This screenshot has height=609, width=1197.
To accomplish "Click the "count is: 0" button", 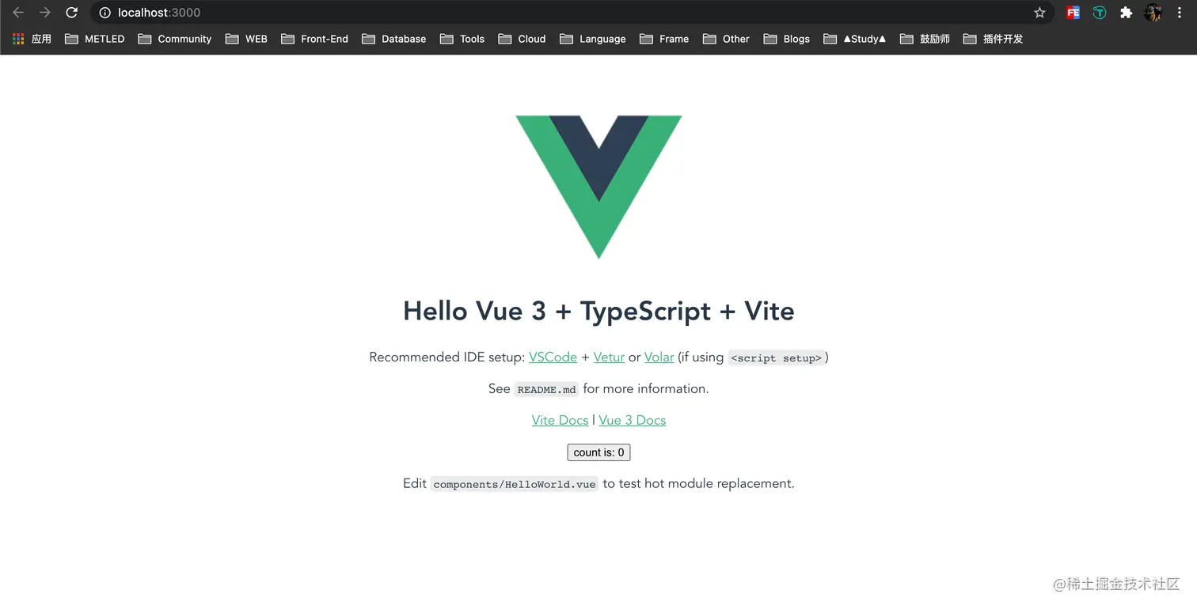I will point(598,452).
